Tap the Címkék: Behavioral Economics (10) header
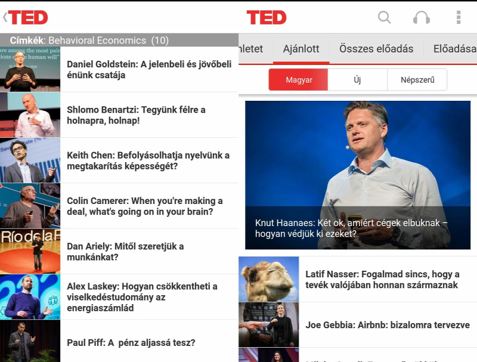 tap(119, 40)
